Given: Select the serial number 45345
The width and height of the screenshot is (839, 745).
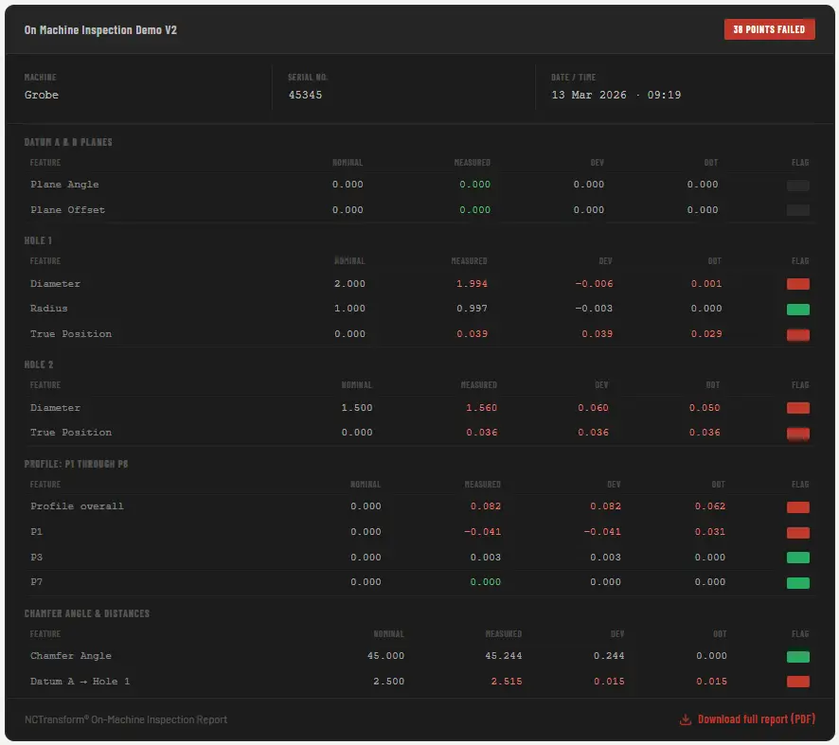Looking at the screenshot, I should pyautogui.click(x=305, y=95).
